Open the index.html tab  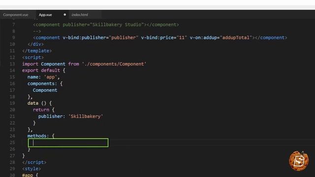[80, 15]
